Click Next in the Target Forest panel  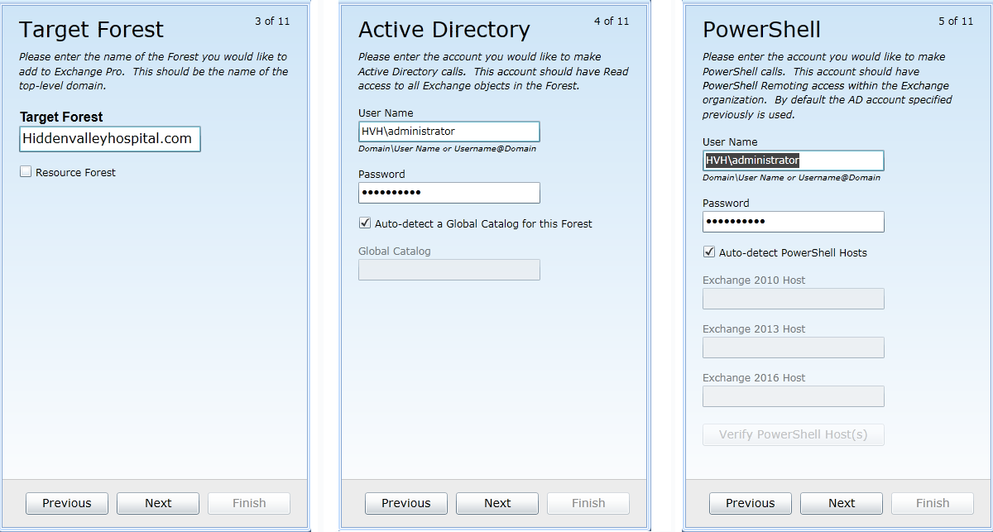[158, 503]
